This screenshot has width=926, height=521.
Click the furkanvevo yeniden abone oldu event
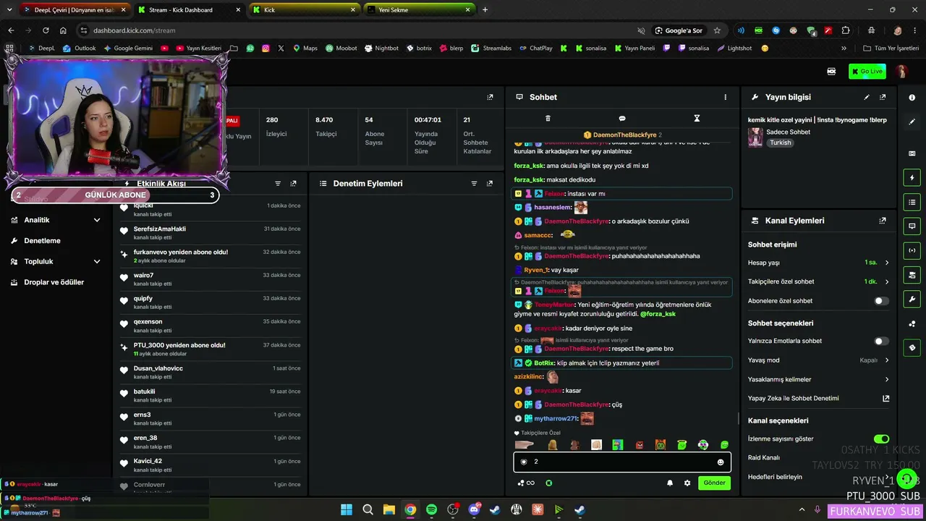[x=211, y=256]
